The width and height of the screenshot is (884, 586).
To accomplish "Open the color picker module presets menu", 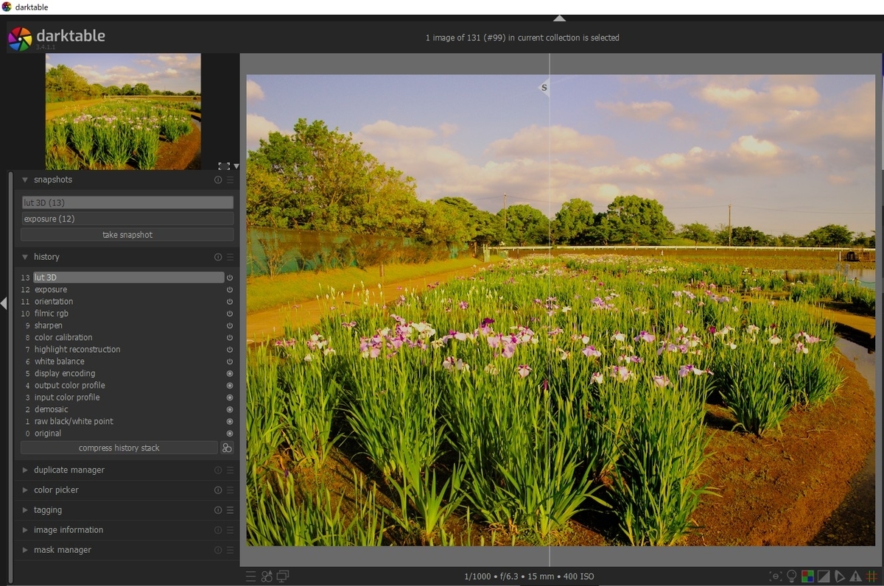I will click(x=230, y=490).
